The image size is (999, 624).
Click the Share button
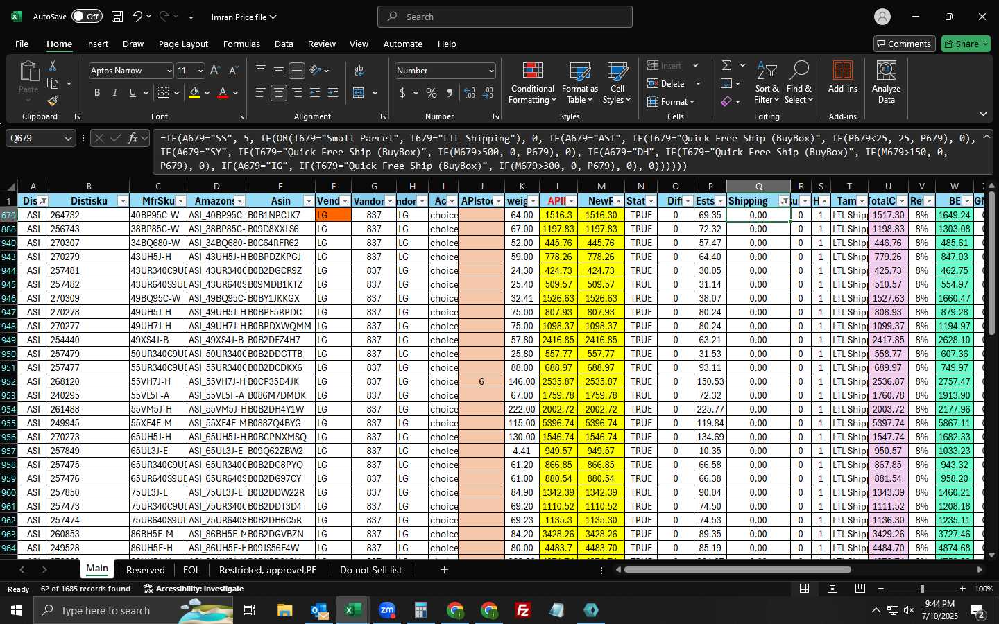pyautogui.click(x=966, y=44)
